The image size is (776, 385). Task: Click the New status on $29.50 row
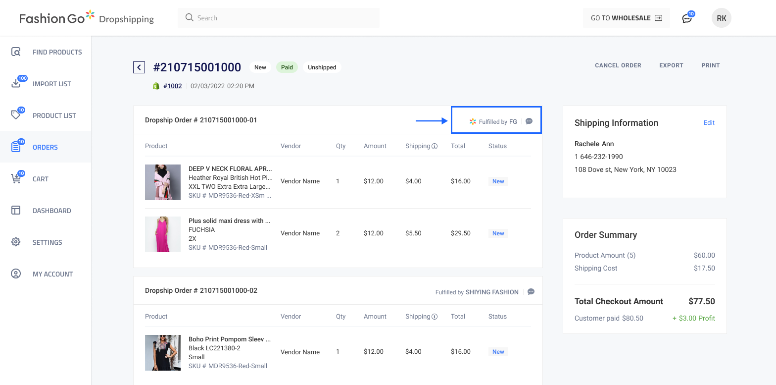pos(498,233)
